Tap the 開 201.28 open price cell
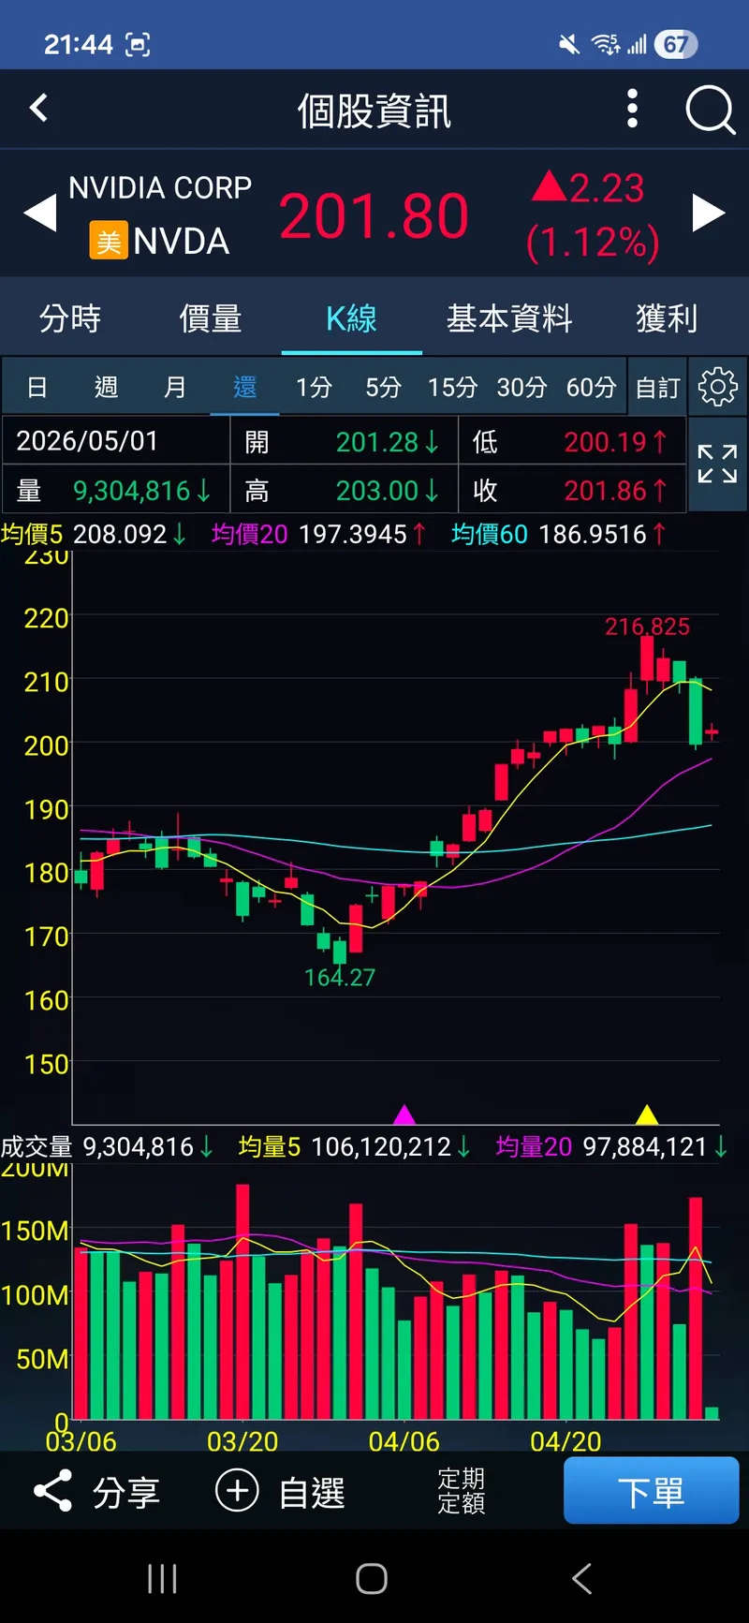 [x=344, y=441]
